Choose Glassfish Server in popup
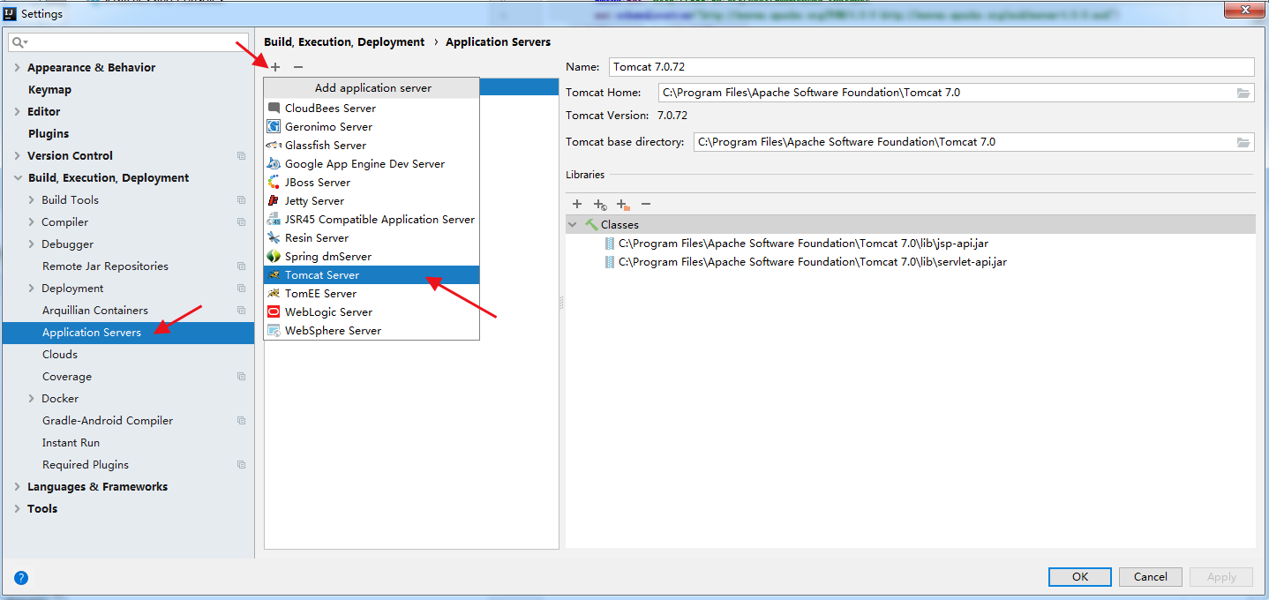This screenshot has width=1269, height=600. click(372, 145)
